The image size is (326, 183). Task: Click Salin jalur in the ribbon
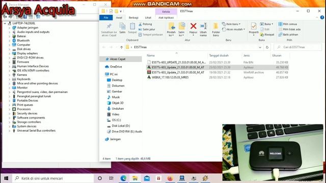(x=147, y=29)
